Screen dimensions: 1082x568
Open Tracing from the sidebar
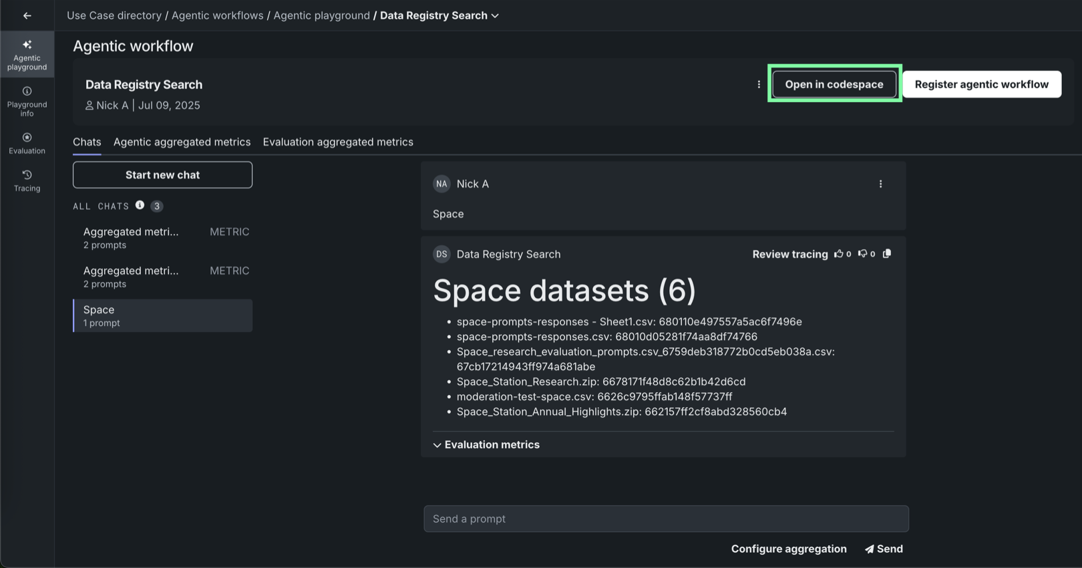[x=27, y=180]
